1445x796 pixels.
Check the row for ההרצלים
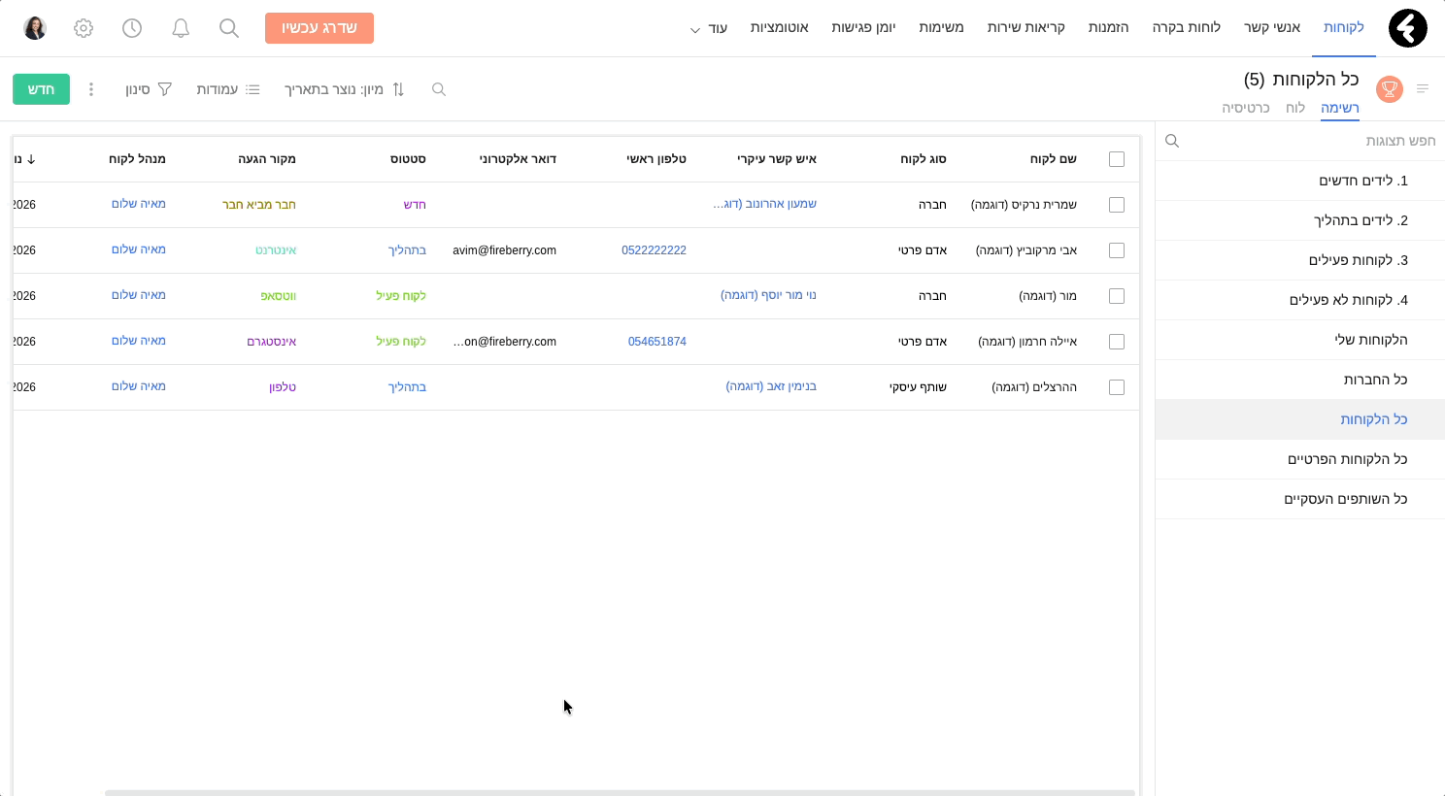[1117, 387]
